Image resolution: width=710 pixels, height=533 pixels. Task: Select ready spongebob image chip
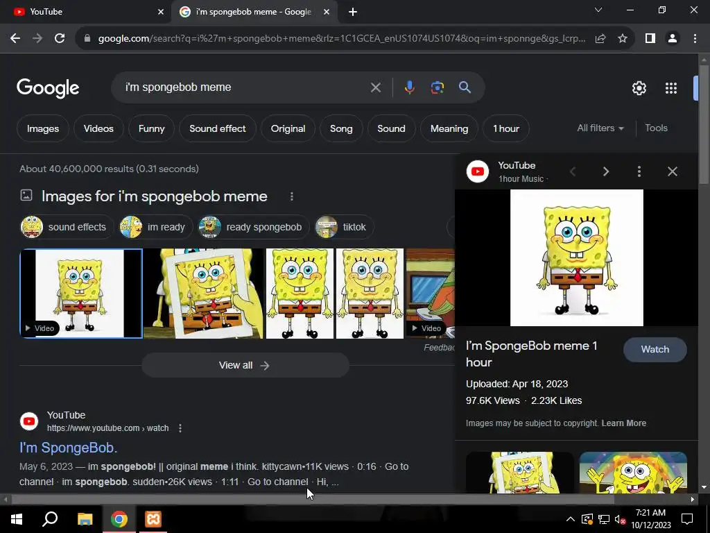pos(253,227)
